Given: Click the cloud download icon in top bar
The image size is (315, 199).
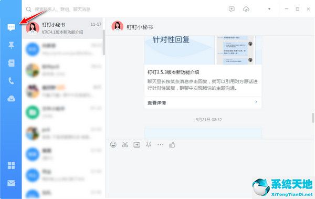Looking at the screenshot, I should click(x=246, y=9).
